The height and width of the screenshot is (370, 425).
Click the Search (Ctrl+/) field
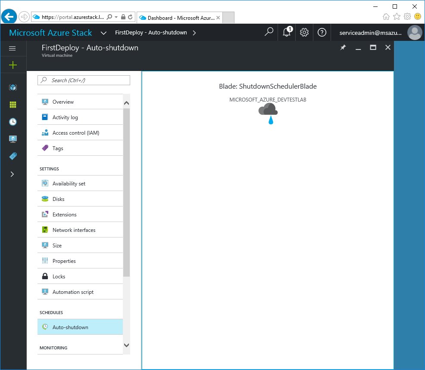83,80
